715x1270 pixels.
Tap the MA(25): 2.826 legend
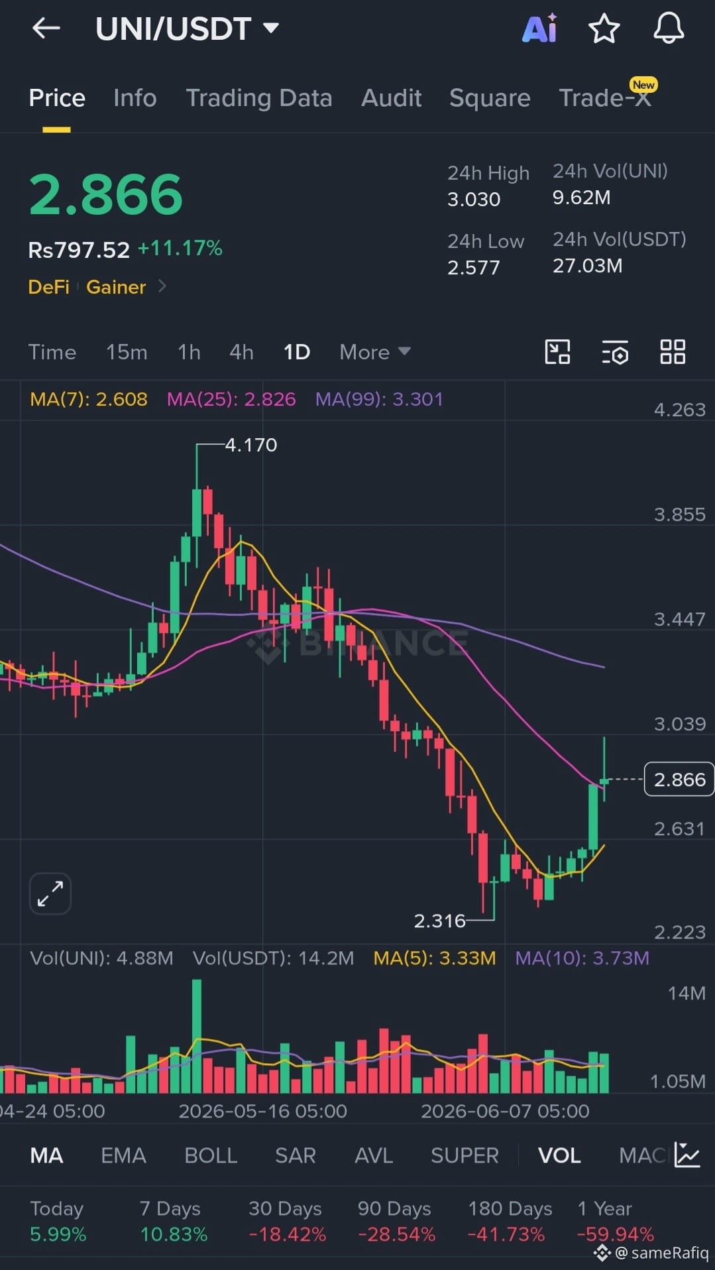pyautogui.click(x=231, y=399)
